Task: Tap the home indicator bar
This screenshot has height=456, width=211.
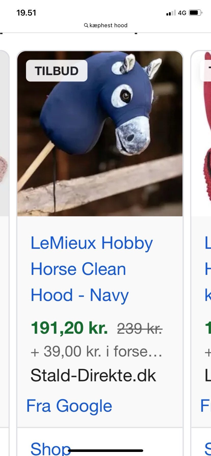Action: point(106,451)
